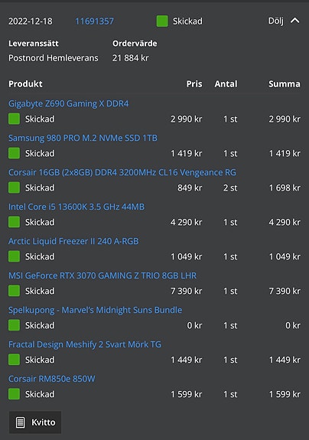Open Intel Core i5 13600K product link
The height and width of the screenshot is (440, 309).
[x=76, y=207]
